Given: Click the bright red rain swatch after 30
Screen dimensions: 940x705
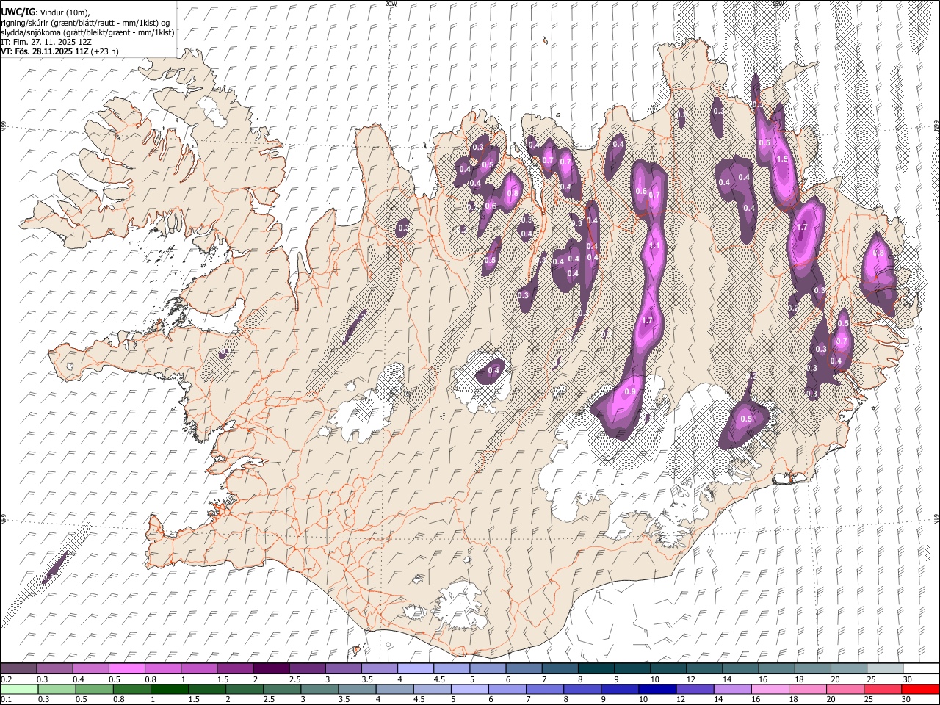Looking at the screenshot, I should point(919,689).
